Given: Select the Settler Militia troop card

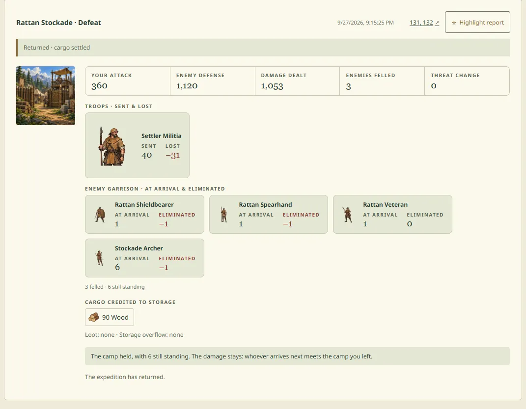Looking at the screenshot, I should click(137, 145).
